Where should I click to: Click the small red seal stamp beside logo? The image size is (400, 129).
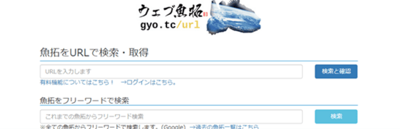click(x=206, y=14)
